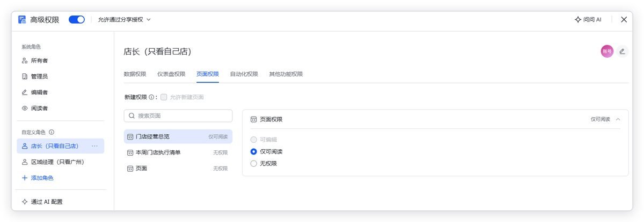Click the pink 帐号 avatar

point(607,51)
